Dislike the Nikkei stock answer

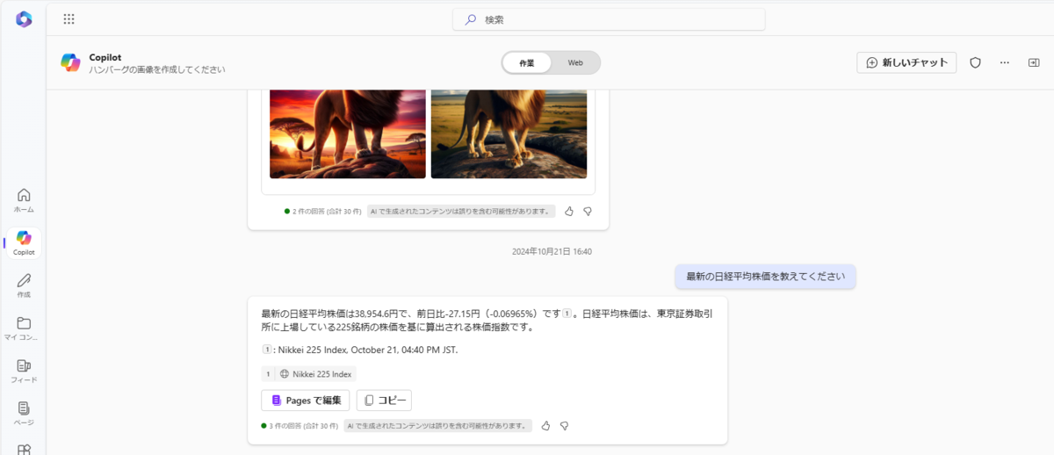click(x=564, y=425)
